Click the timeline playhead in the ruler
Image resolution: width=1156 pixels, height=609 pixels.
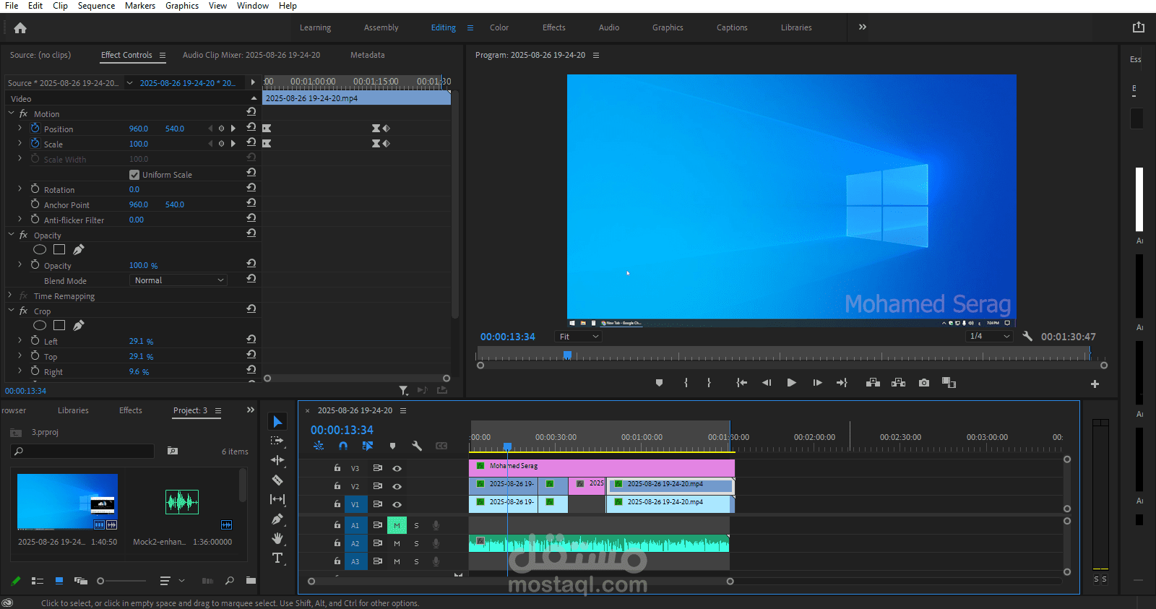click(x=507, y=446)
